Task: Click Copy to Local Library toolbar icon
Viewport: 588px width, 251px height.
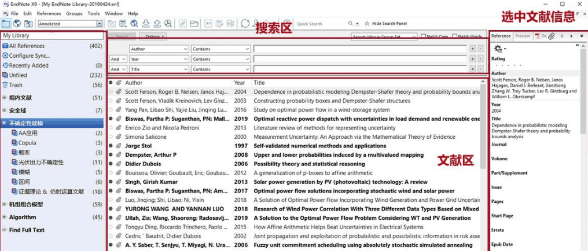Action: [112, 24]
